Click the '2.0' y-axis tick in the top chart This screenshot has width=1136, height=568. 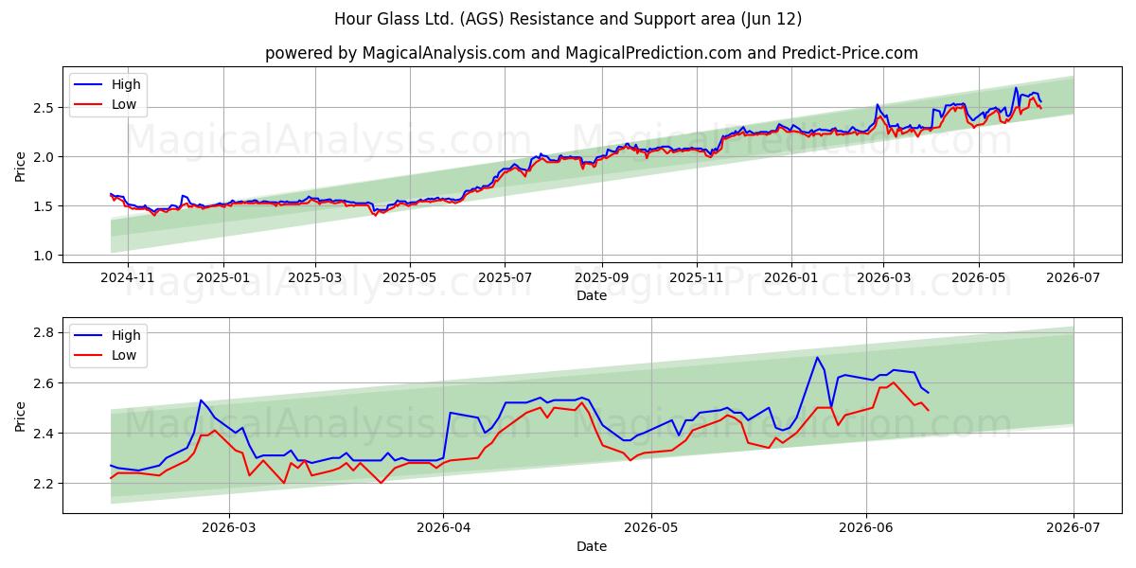45,157
